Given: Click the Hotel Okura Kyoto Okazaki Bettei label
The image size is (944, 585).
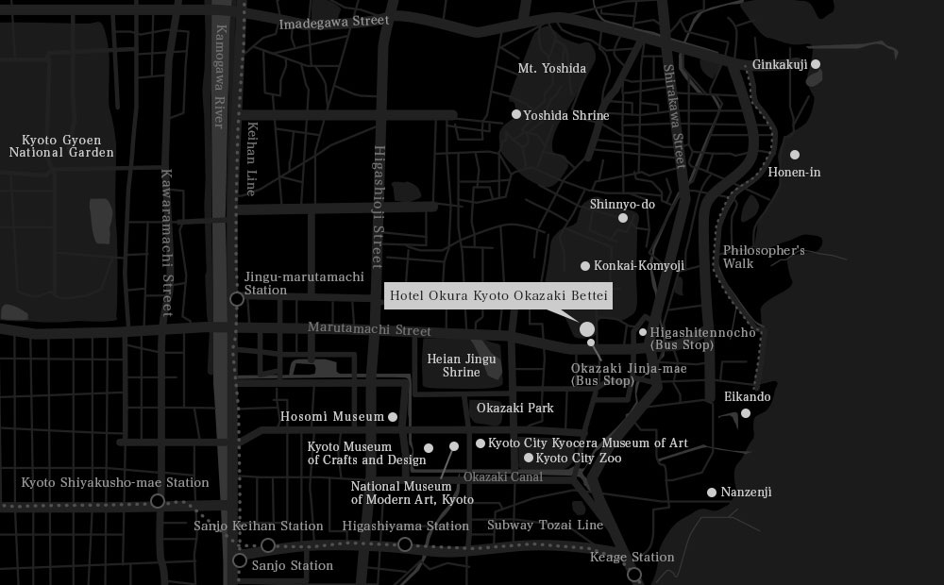Looking at the screenshot, I should point(499,295).
